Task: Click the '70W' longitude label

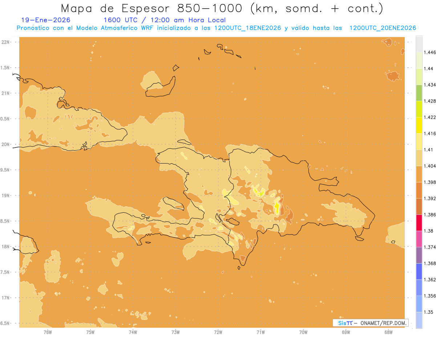Action: pyautogui.click(x=303, y=332)
